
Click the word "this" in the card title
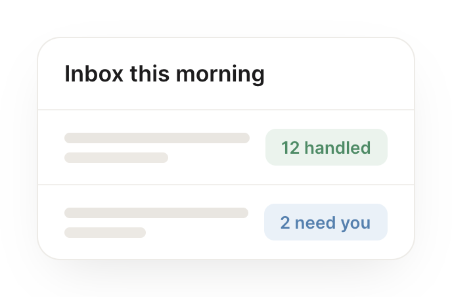pos(150,74)
